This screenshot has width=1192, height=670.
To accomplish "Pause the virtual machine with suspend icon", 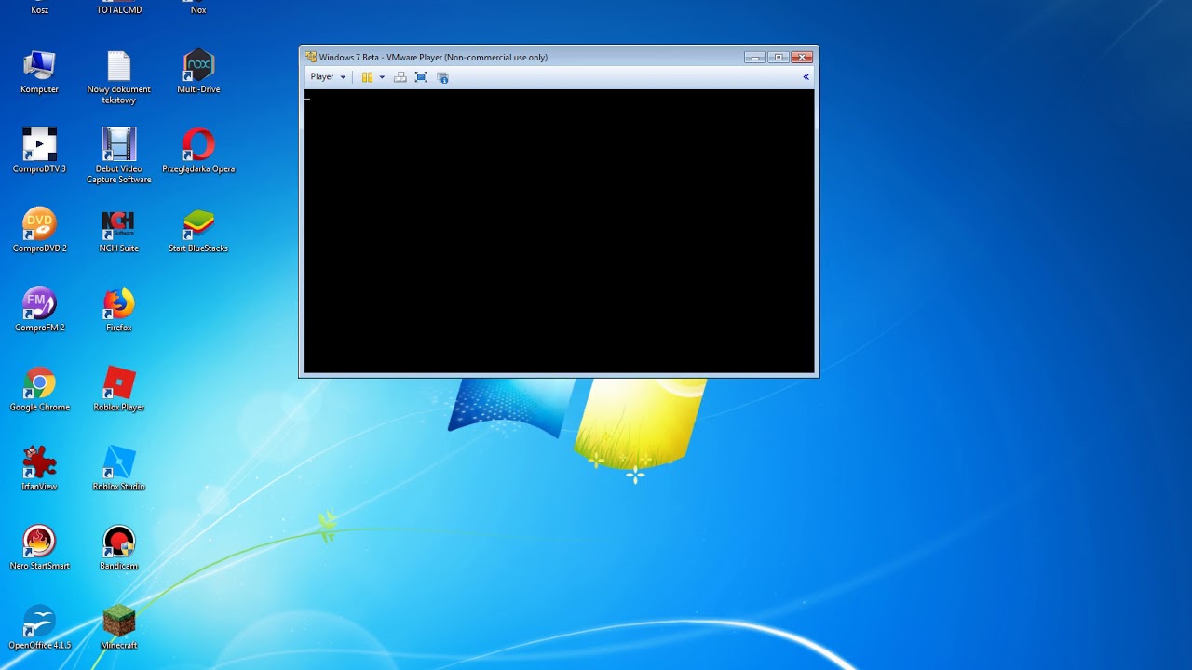I will [367, 77].
